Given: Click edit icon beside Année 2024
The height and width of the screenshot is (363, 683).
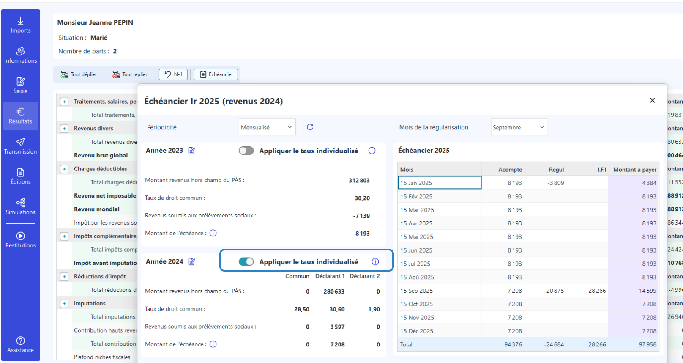Looking at the screenshot, I should point(192,261).
